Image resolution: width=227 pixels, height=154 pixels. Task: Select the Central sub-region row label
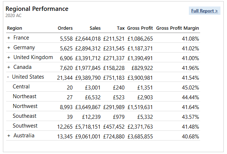tap(21, 87)
